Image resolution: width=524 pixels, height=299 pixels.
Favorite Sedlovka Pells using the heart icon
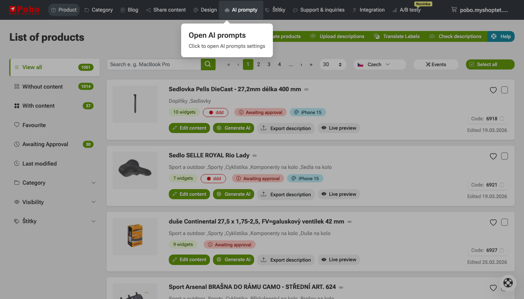click(493, 90)
